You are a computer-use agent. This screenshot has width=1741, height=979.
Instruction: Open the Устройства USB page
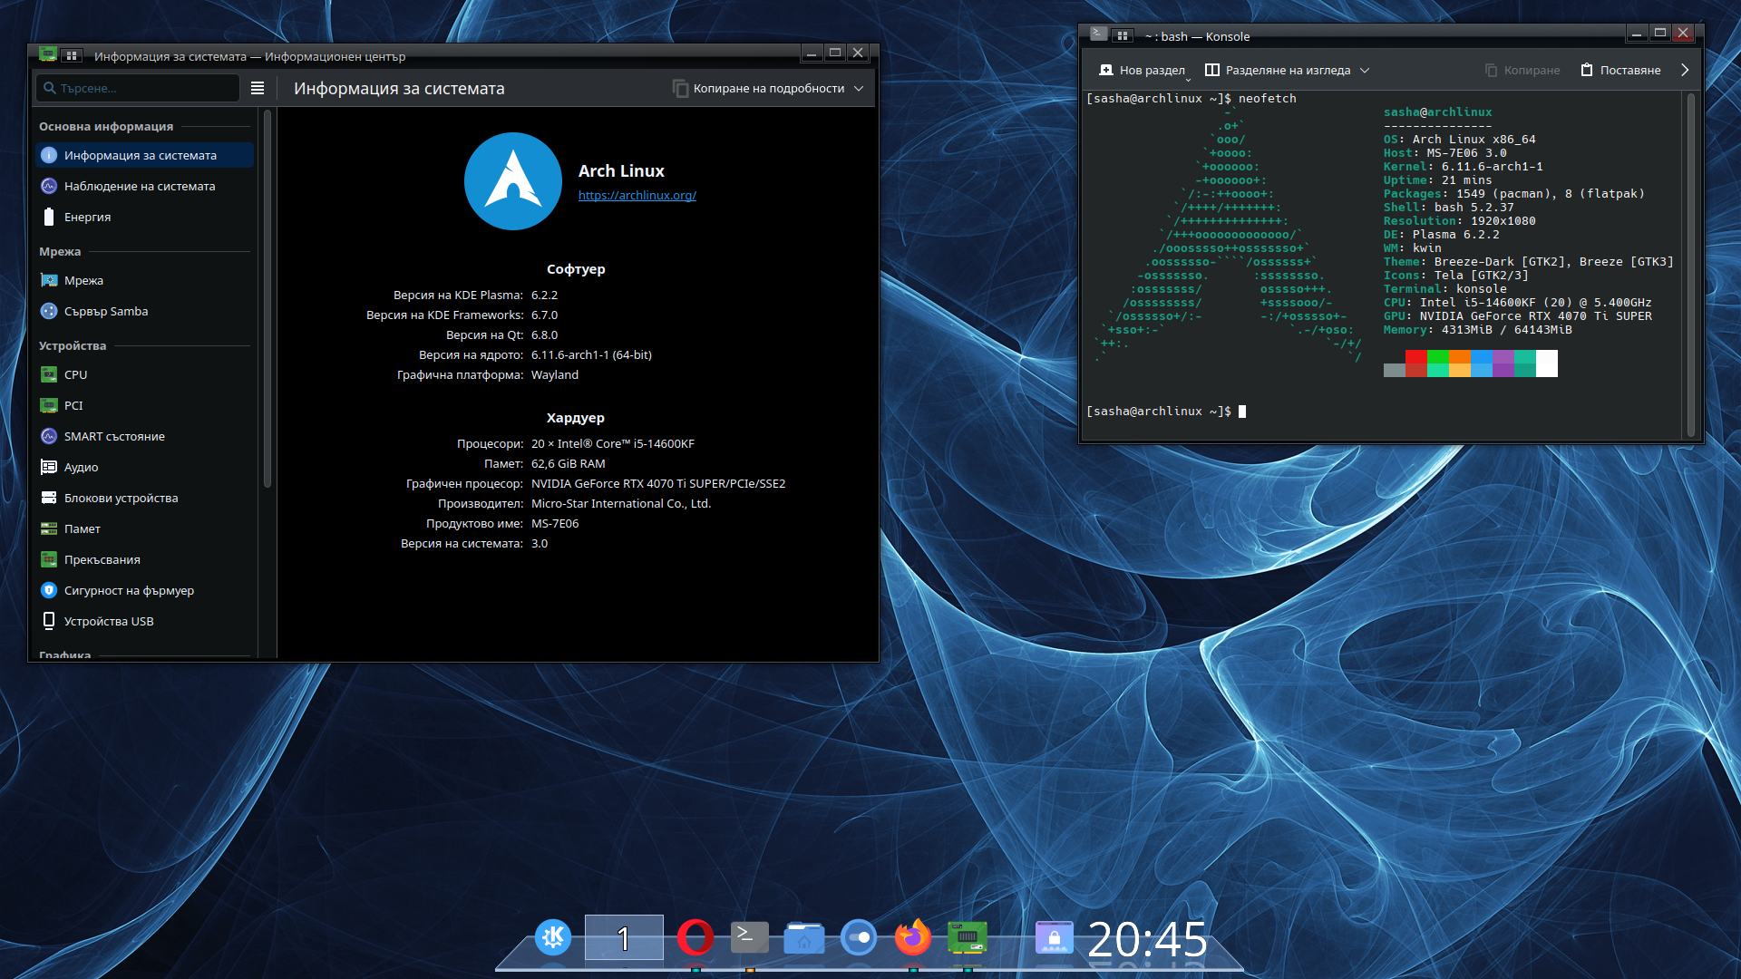pos(145,621)
